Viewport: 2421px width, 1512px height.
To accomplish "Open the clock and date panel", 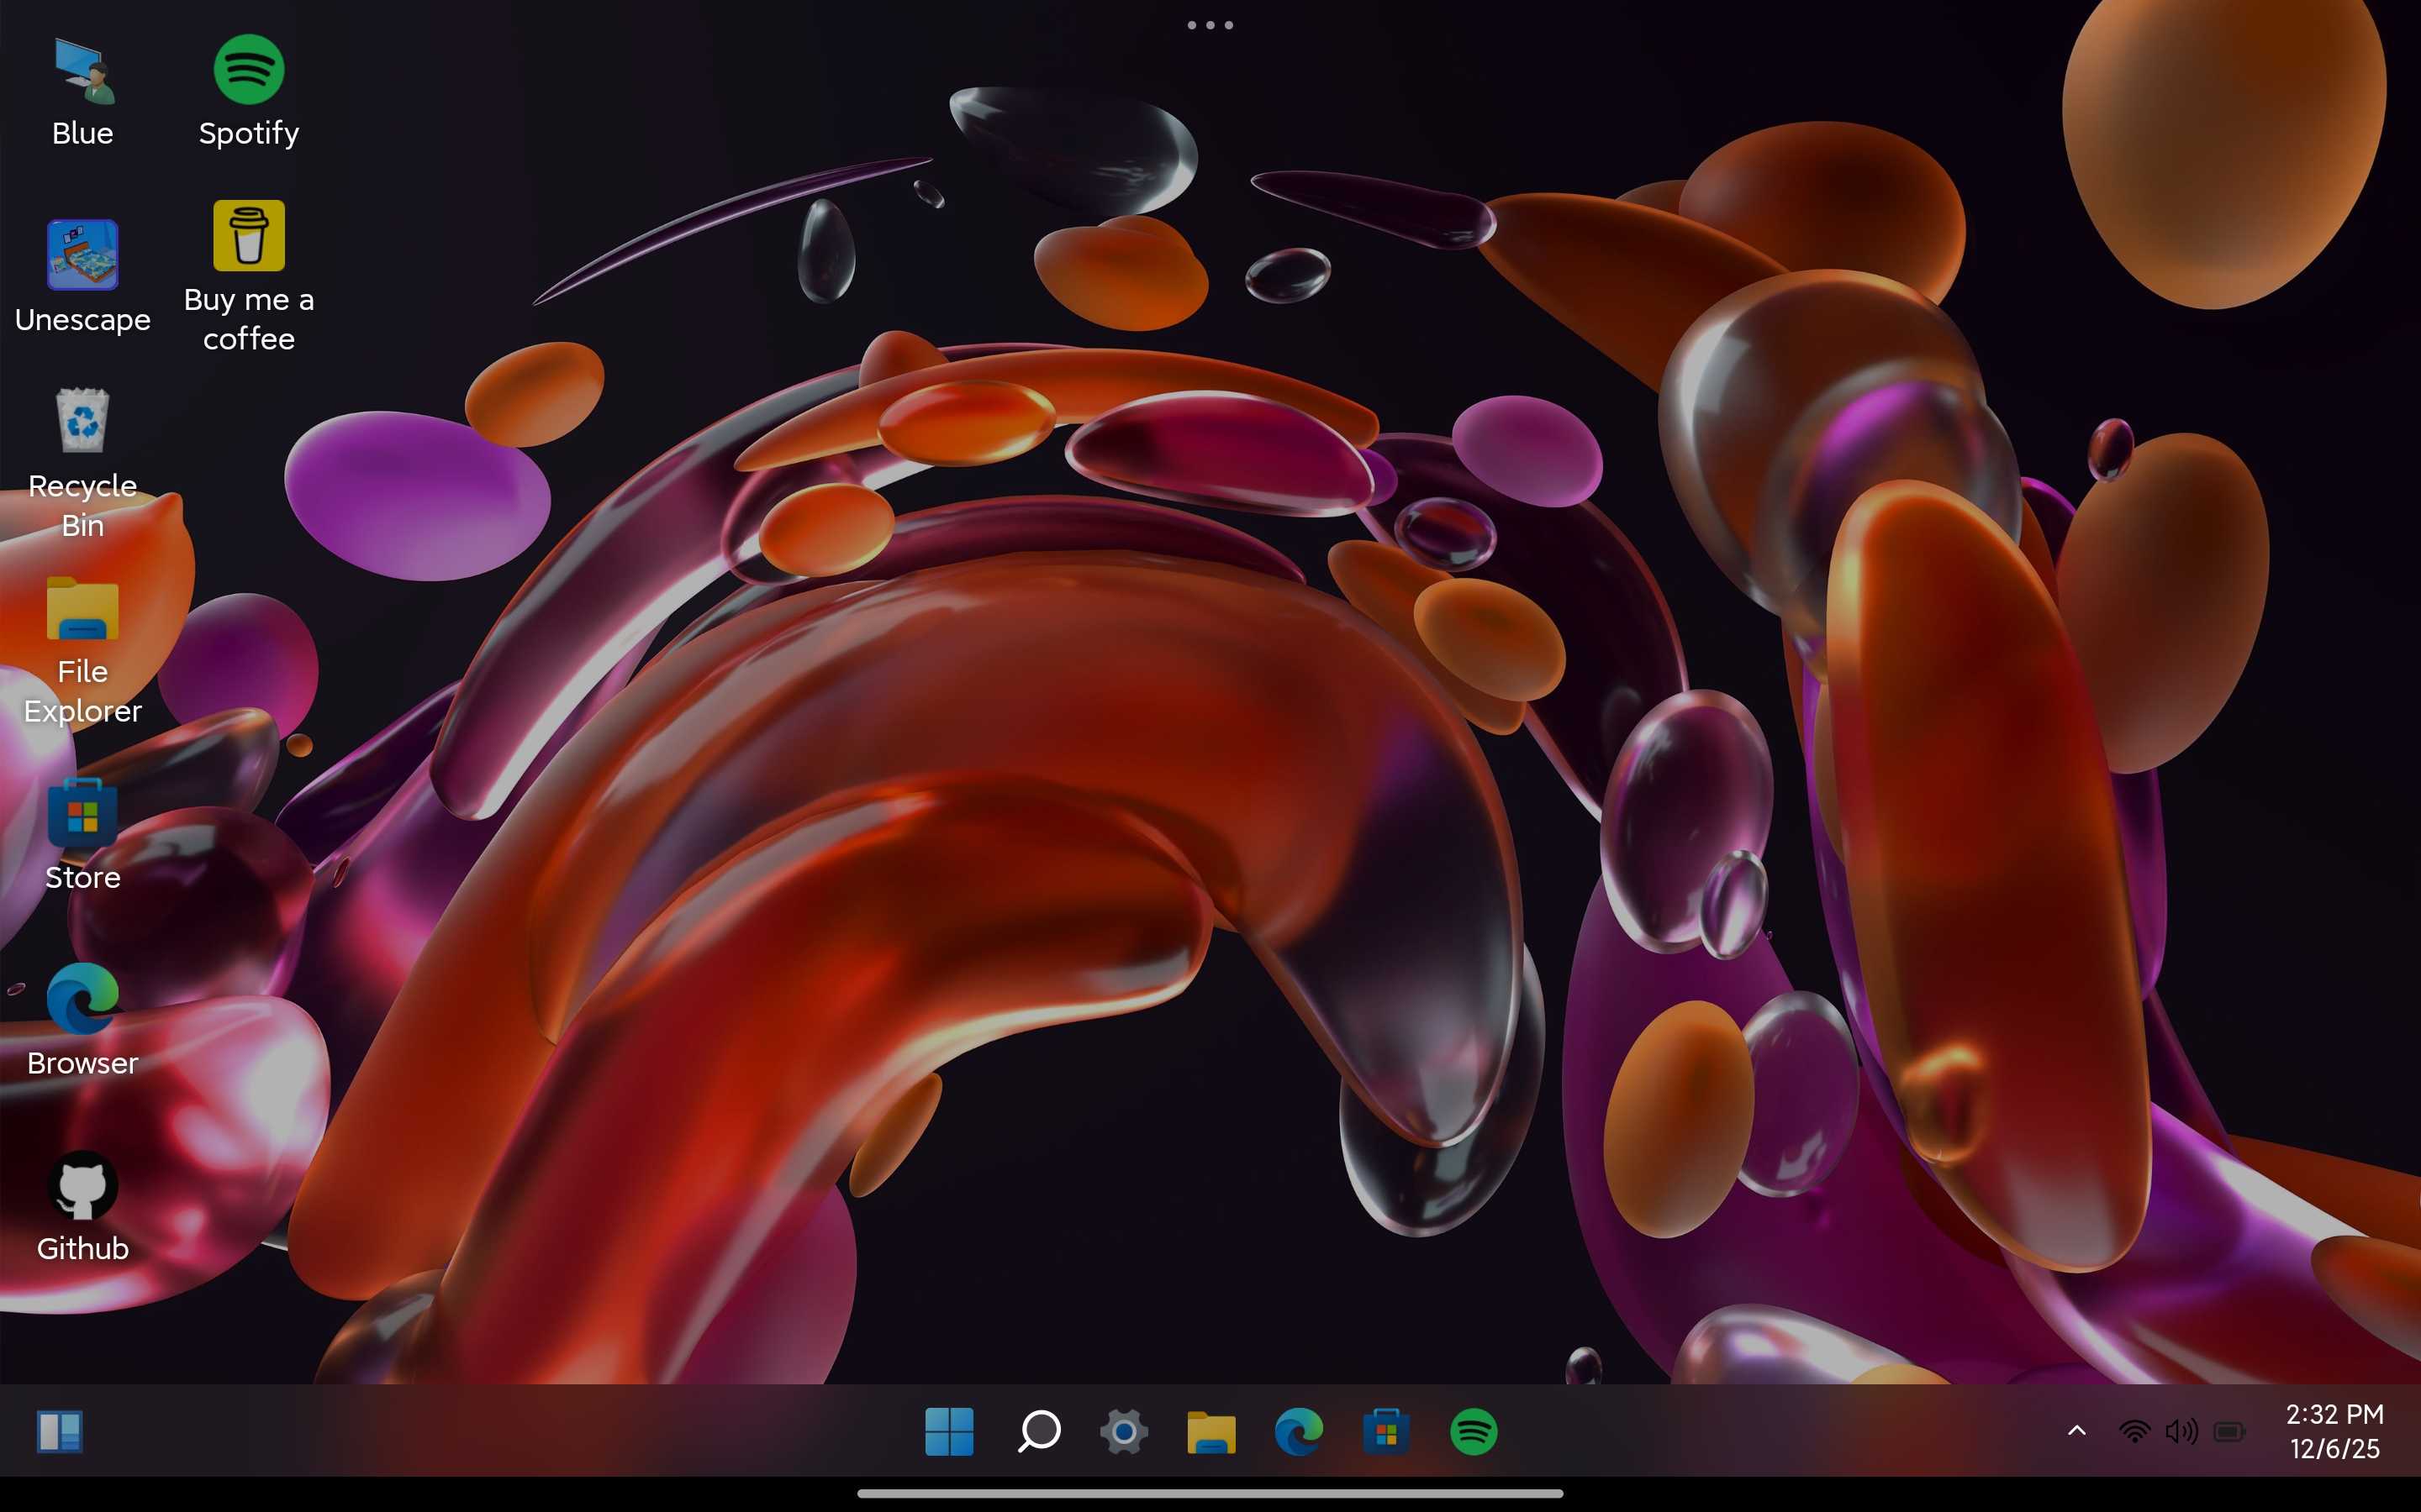I will [2334, 1431].
